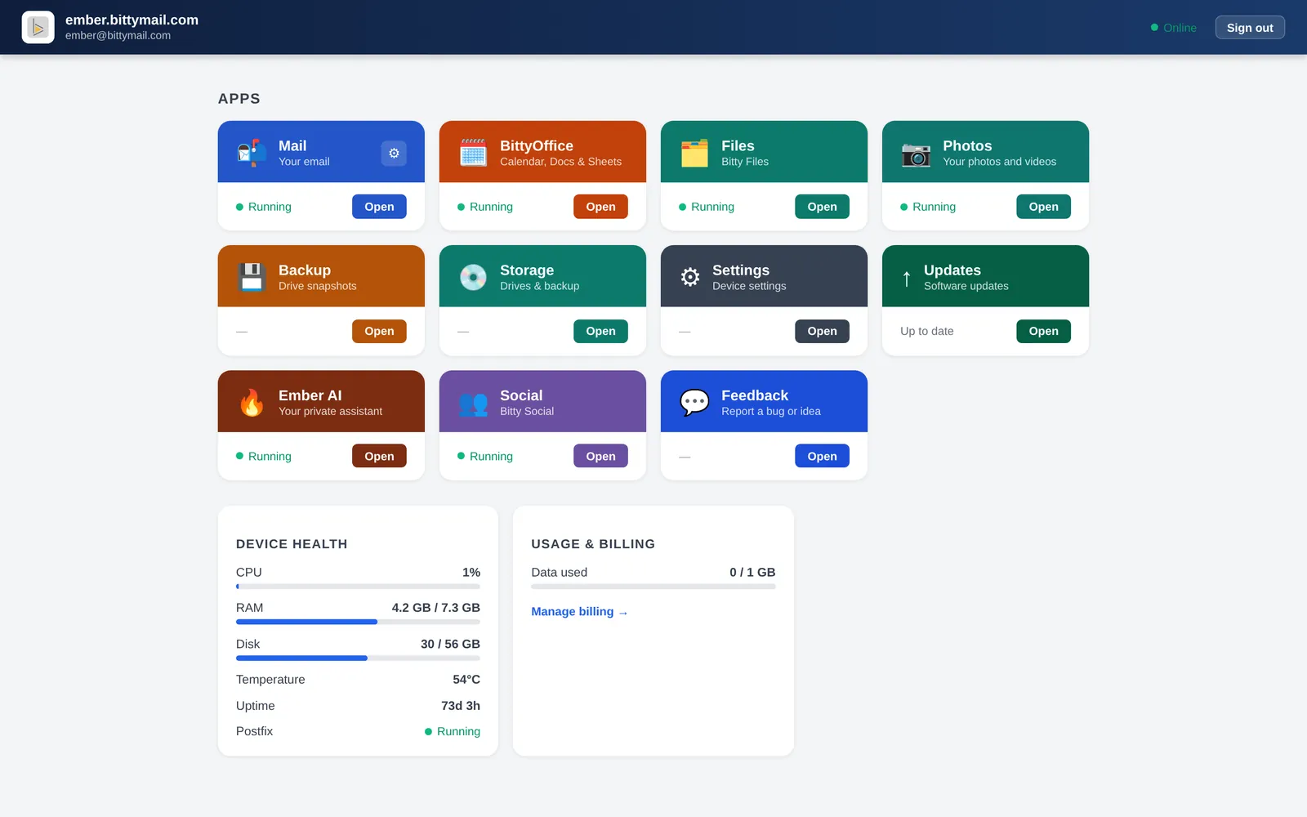This screenshot has height=817, width=1307.
Task: Click "Your private assistant" subtitle
Action: (330, 411)
